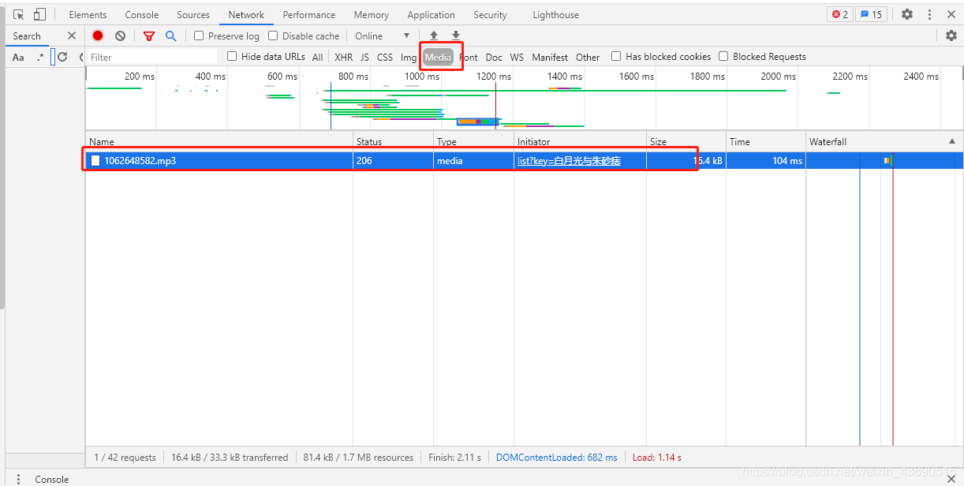Screen dimensions: 964x486
Task: Open the Lighthouse tab
Action: click(x=555, y=14)
